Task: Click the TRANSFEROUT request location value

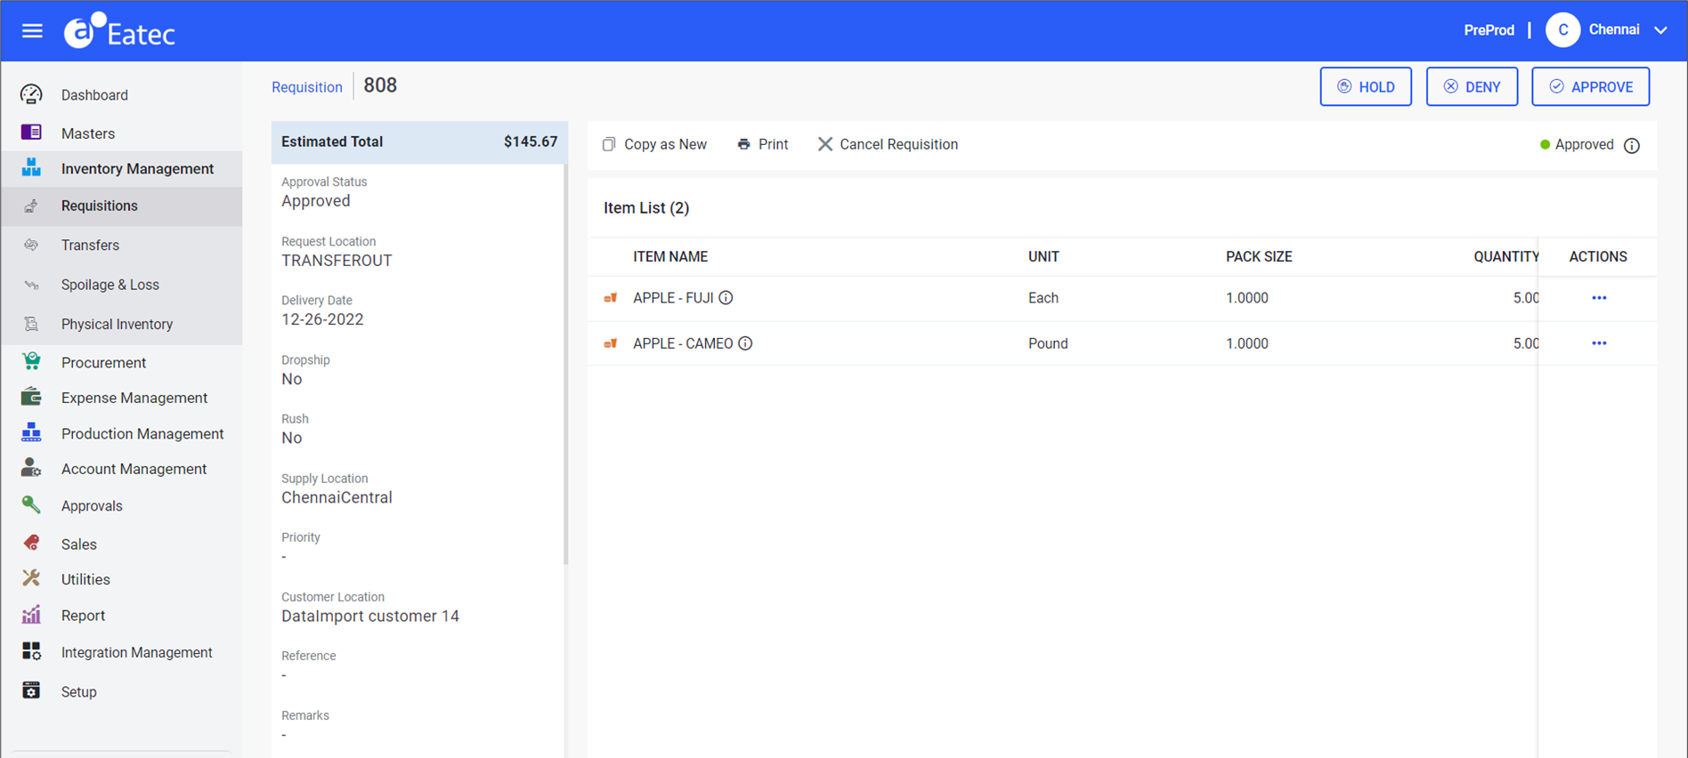Action: tap(337, 261)
